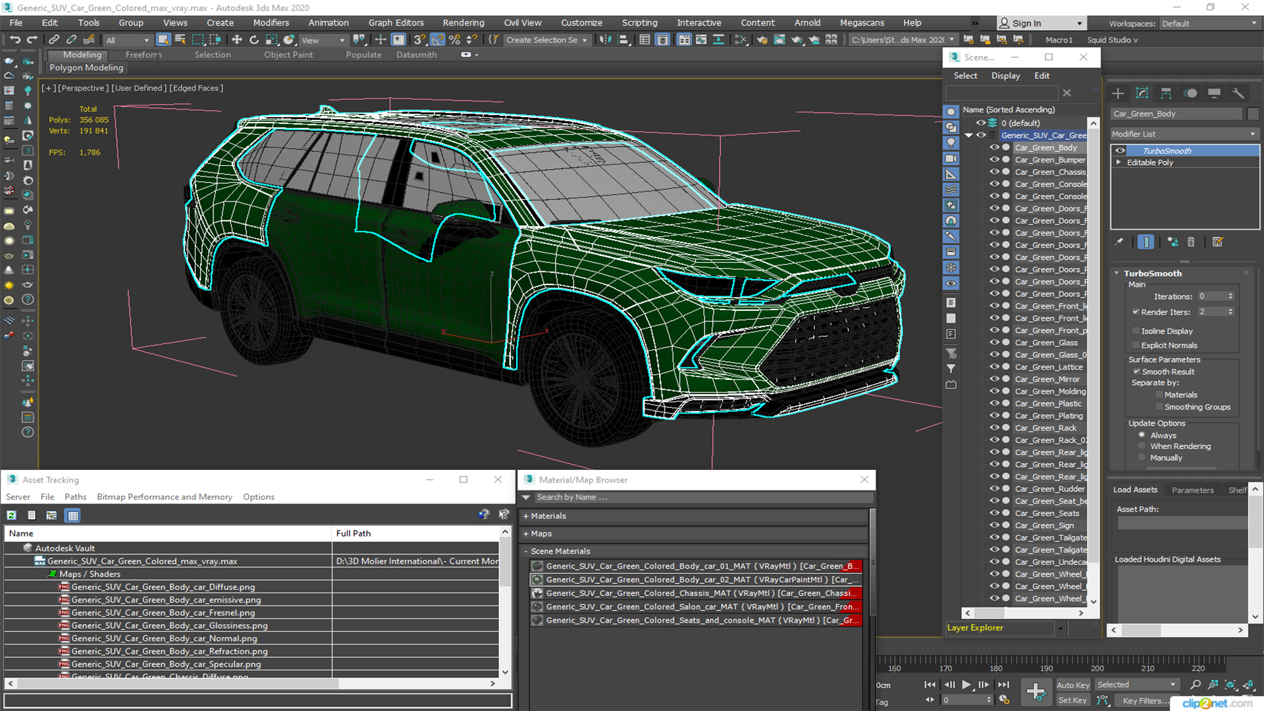Jump to animation end frame
This screenshot has height=711, width=1264.
(1003, 685)
